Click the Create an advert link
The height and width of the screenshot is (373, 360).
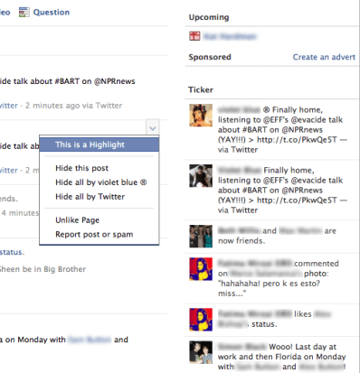coord(324,57)
